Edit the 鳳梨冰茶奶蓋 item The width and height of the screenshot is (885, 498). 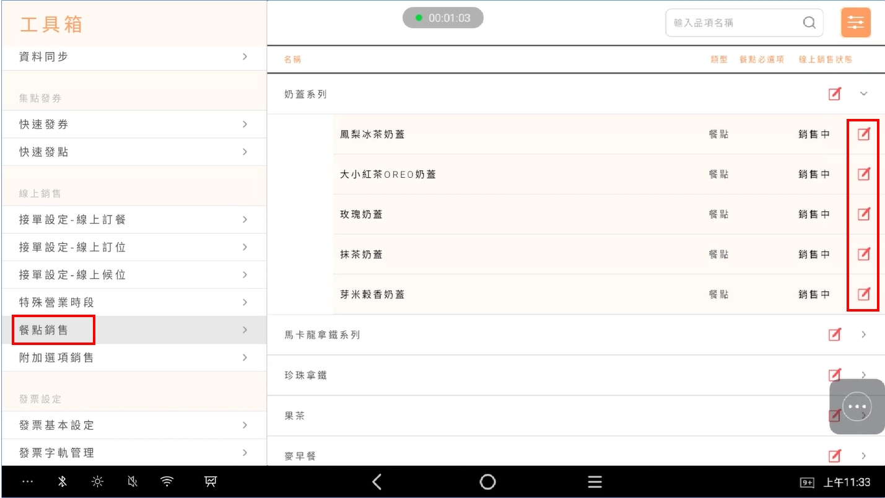click(x=863, y=134)
